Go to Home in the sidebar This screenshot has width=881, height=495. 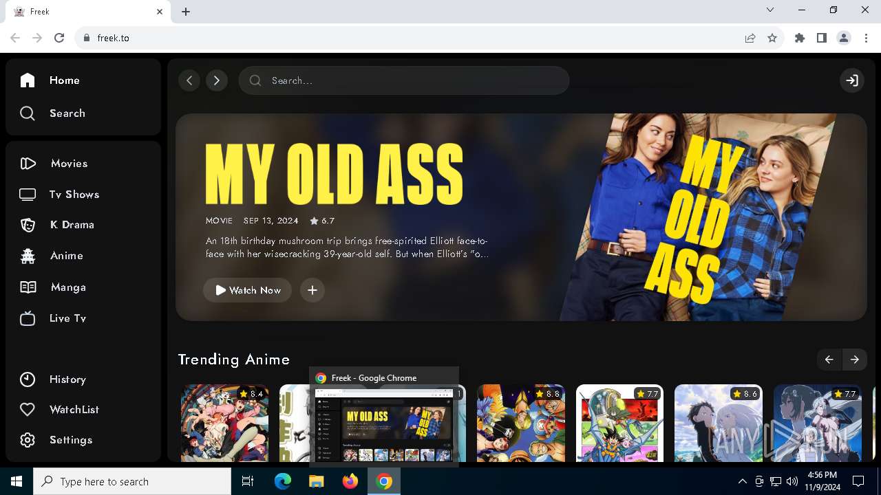coord(50,80)
